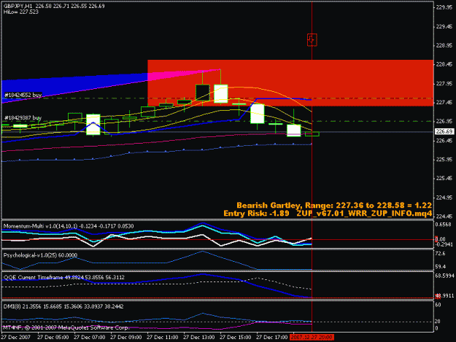Screen dimensions: 456x342
Task: Click the 226.95 price scale value
Action: (444, 122)
